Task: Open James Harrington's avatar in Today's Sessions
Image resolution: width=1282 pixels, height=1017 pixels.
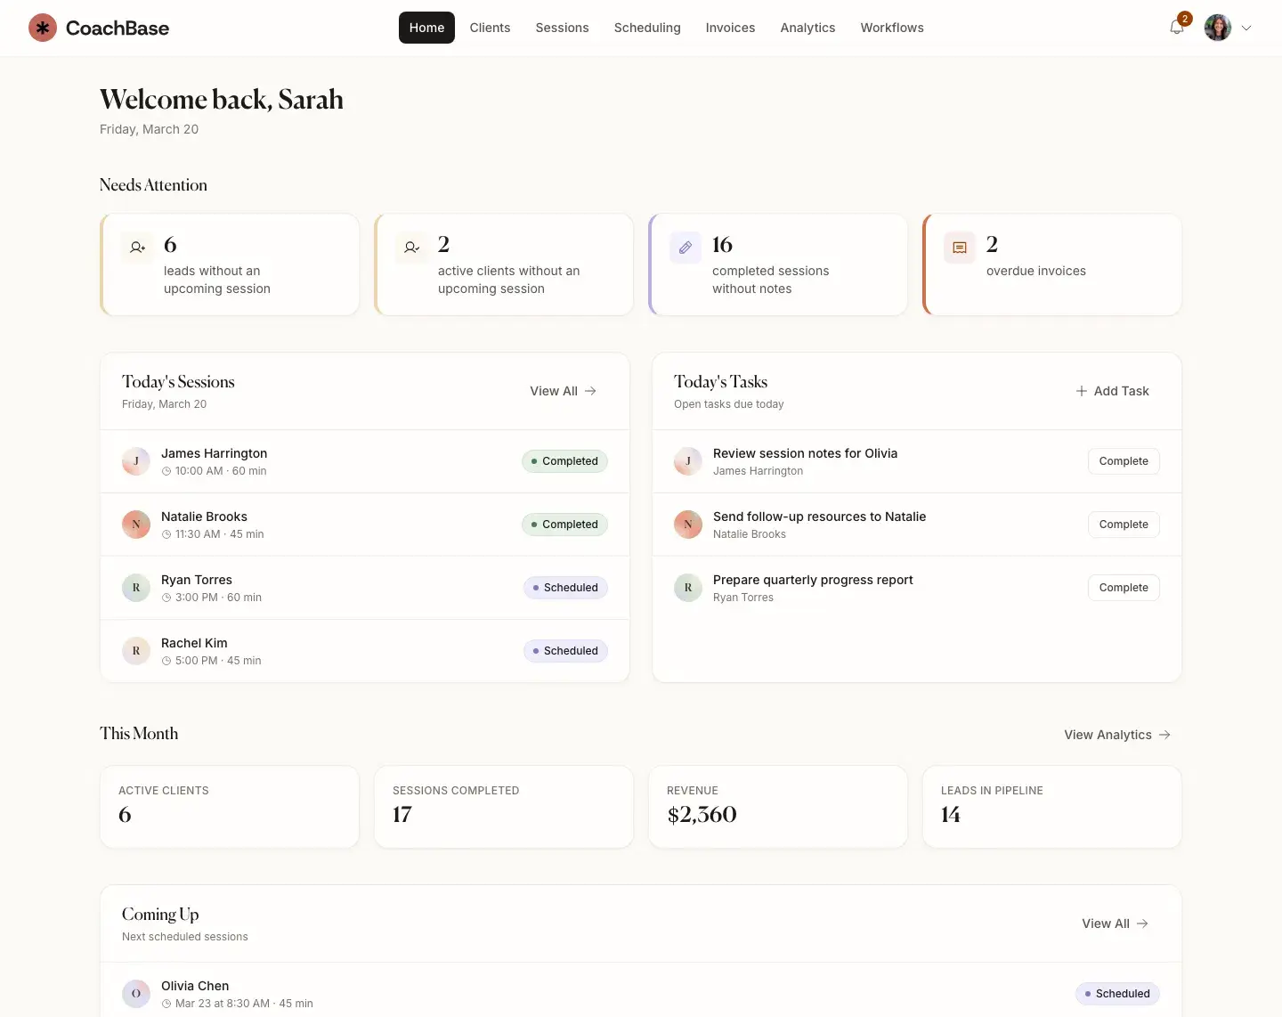Action: tap(136, 461)
